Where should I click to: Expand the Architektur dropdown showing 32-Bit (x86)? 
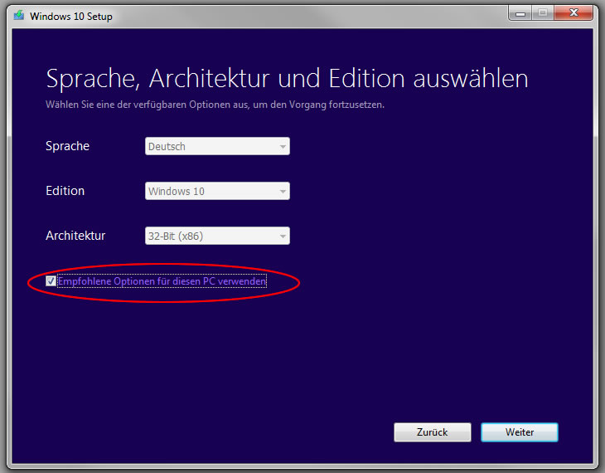coord(212,236)
